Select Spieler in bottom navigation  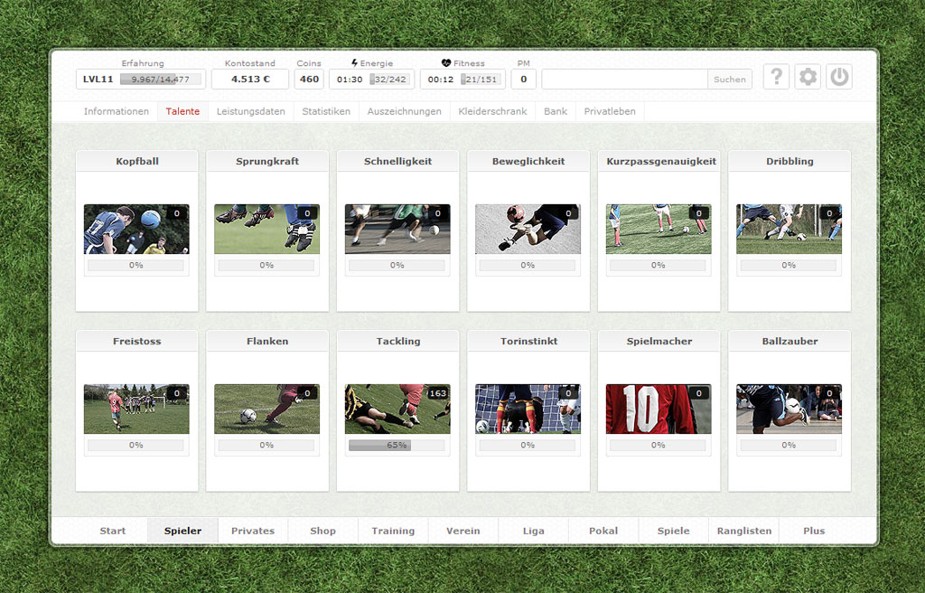[182, 531]
